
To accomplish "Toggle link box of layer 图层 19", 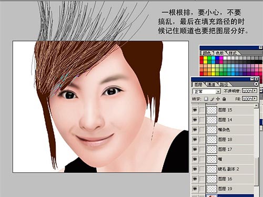I will click(x=202, y=189).
